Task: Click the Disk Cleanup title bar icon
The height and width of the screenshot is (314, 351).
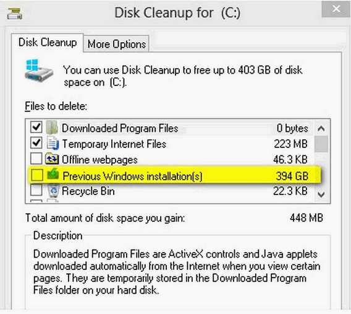Action: coord(15,14)
